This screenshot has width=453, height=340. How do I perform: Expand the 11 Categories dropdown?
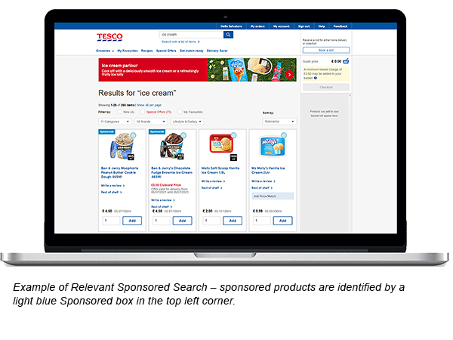pos(115,121)
